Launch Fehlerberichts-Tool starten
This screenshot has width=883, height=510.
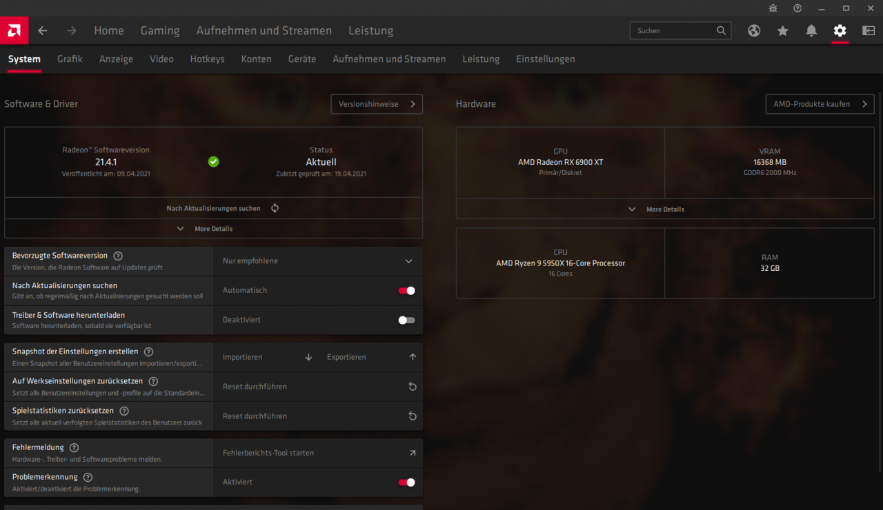pyautogui.click(x=318, y=453)
